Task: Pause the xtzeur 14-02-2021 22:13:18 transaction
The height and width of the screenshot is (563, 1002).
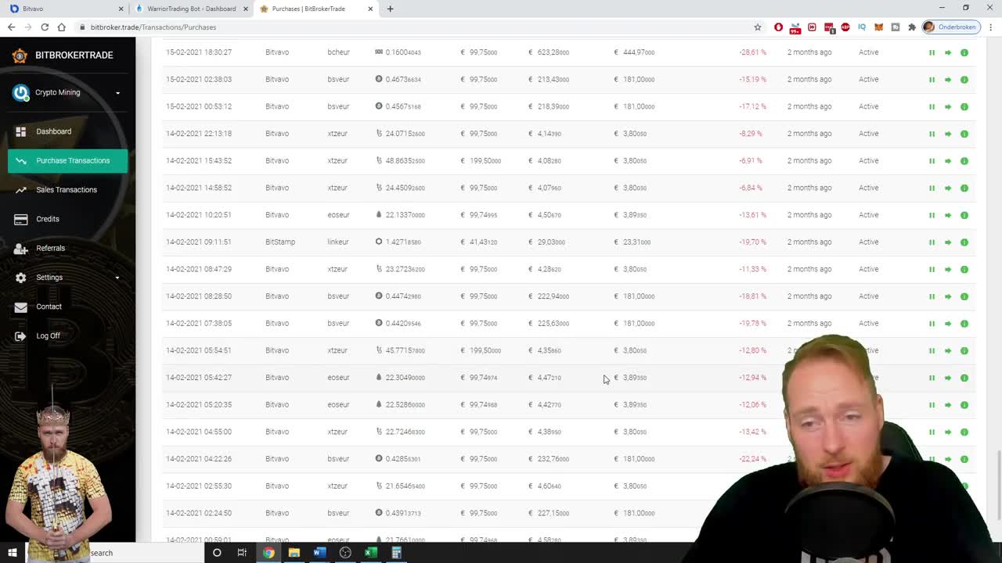Action: tap(932, 134)
